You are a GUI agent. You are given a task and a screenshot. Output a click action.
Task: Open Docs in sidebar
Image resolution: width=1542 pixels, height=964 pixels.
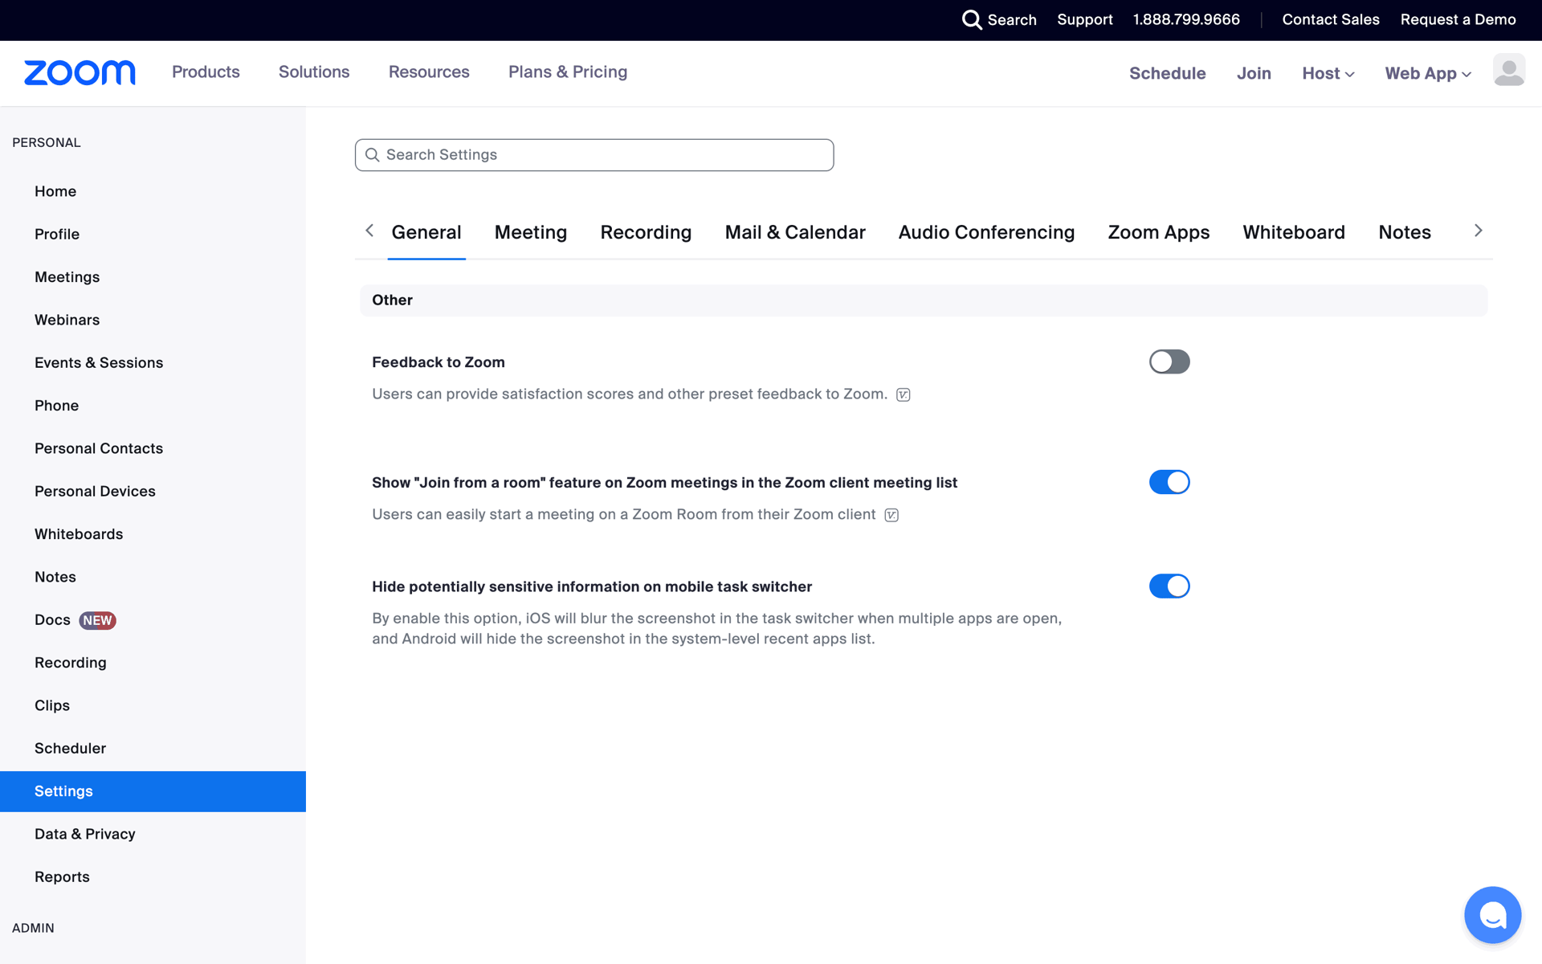pyautogui.click(x=52, y=620)
